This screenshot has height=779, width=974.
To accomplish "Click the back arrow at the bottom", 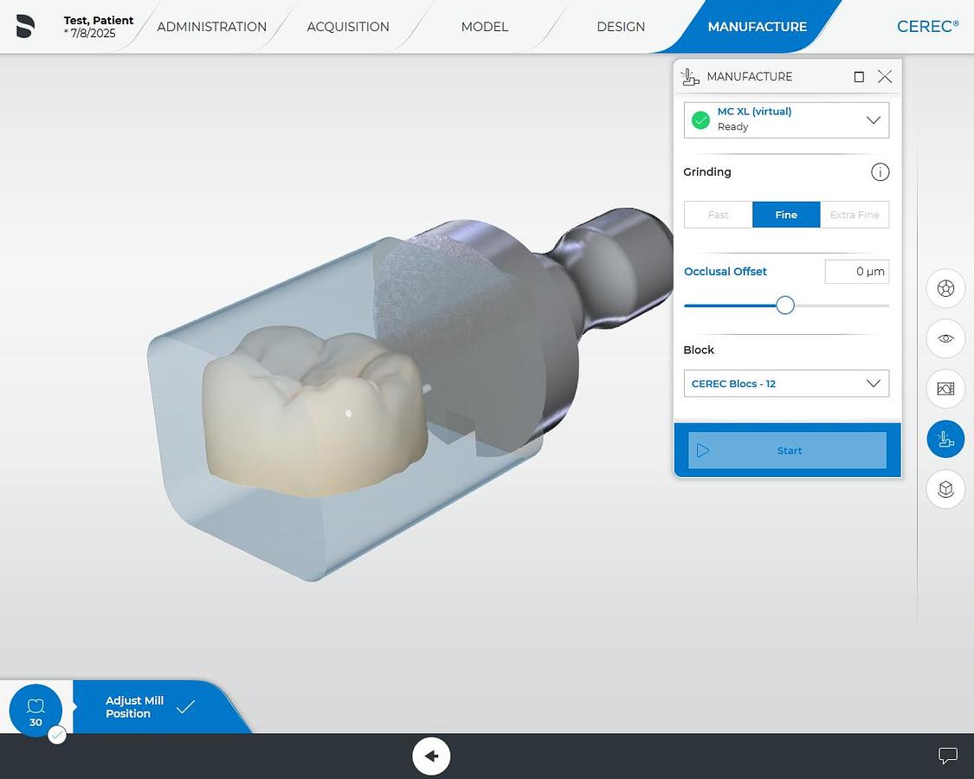I will pyautogui.click(x=431, y=756).
